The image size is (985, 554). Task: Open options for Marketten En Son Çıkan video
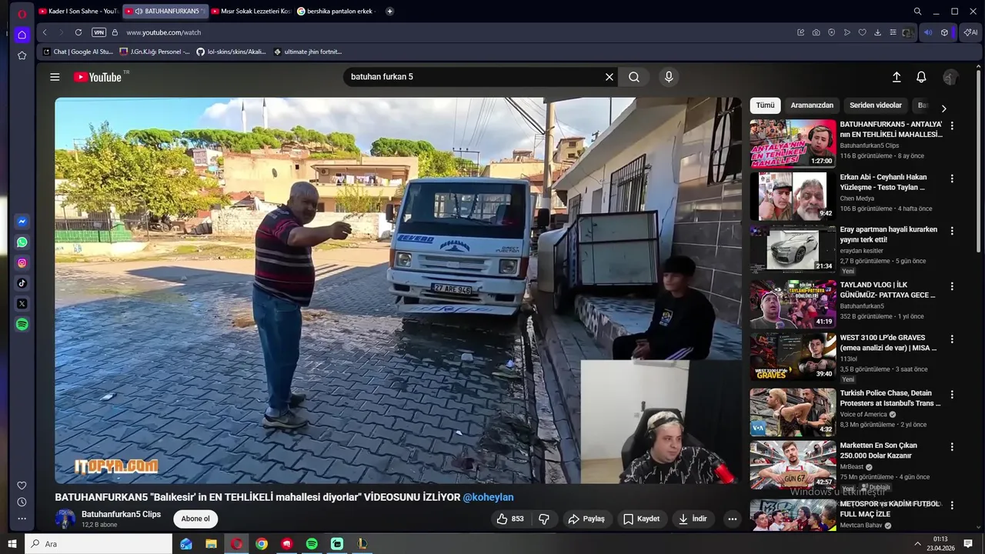click(952, 446)
